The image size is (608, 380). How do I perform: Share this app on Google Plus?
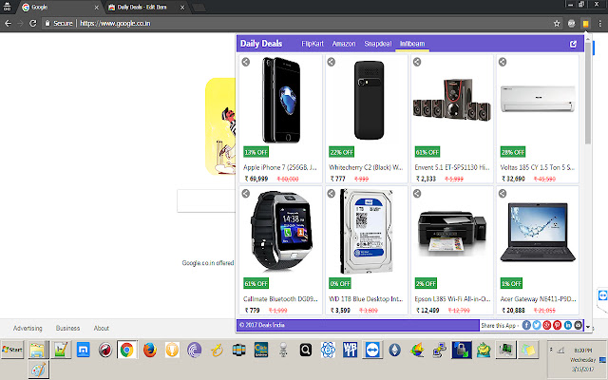click(547, 325)
